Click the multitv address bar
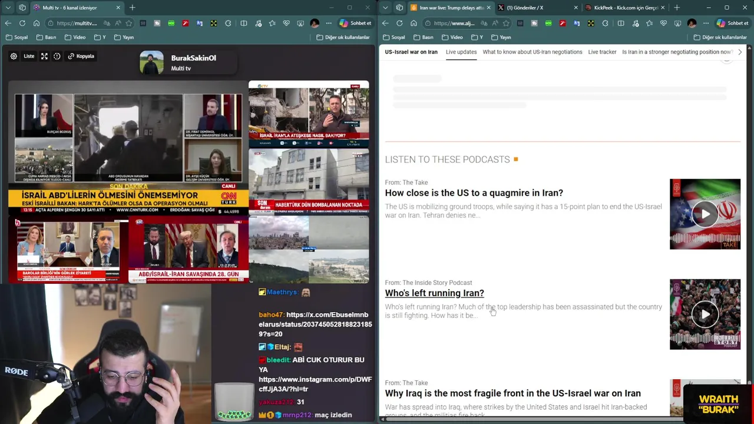This screenshot has width=754, height=424. [77, 23]
